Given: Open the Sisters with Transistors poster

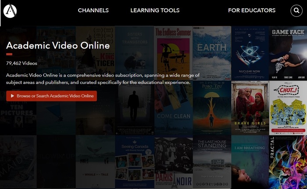Looking at the screenshot, I should 134,52.
